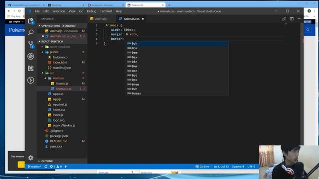Click the master branch indicator in status bar
The height and width of the screenshot is (179, 319).
click(34, 167)
